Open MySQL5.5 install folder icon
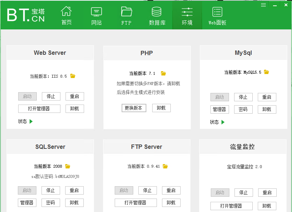Image resolution: width=292 pixels, height=212 pixels. point(267,72)
